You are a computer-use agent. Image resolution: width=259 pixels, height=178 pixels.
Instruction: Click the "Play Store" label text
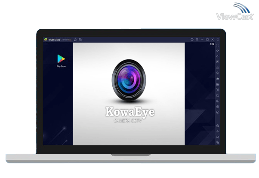(61, 66)
